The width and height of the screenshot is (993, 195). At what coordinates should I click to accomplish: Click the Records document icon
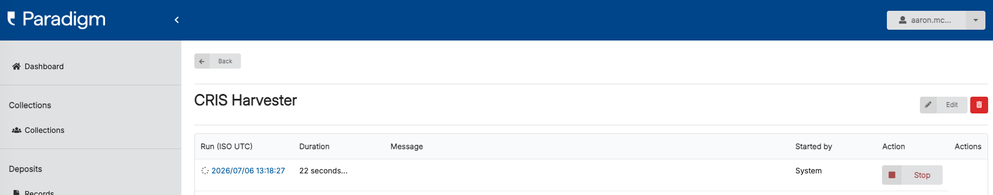pos(16,192)
